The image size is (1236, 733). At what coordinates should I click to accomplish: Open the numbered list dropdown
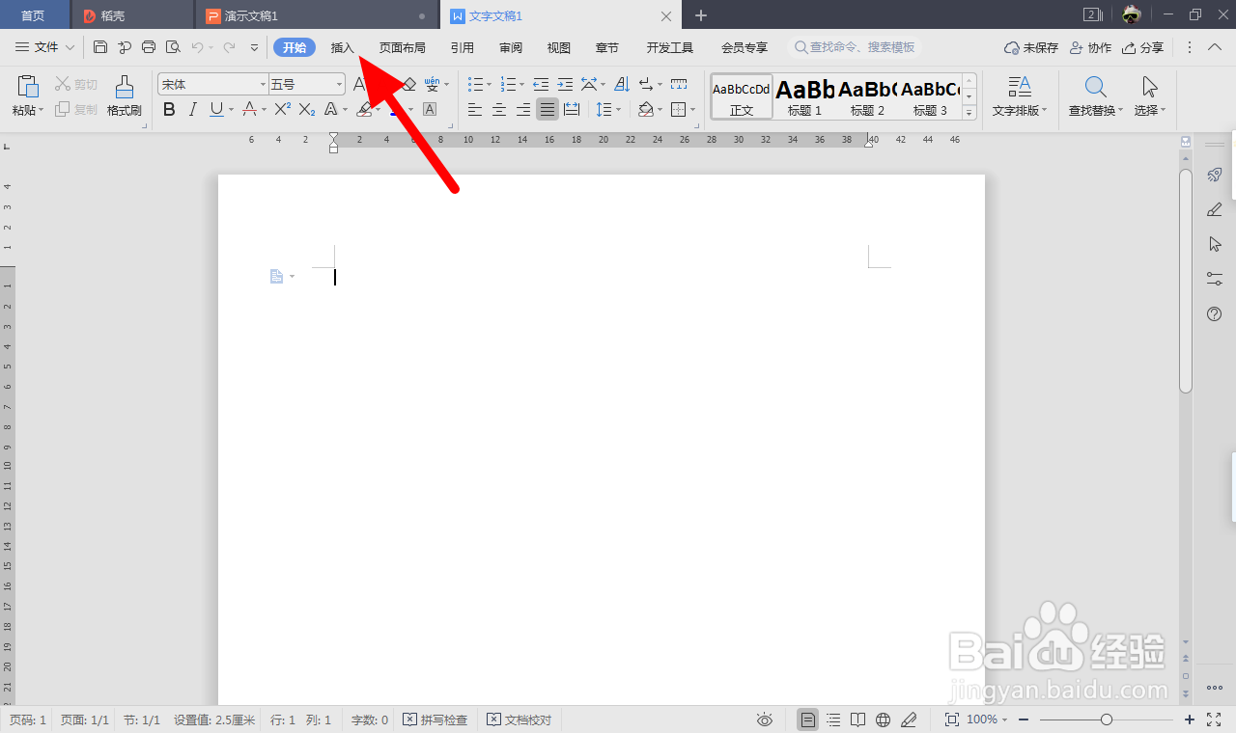click(521, 85)
